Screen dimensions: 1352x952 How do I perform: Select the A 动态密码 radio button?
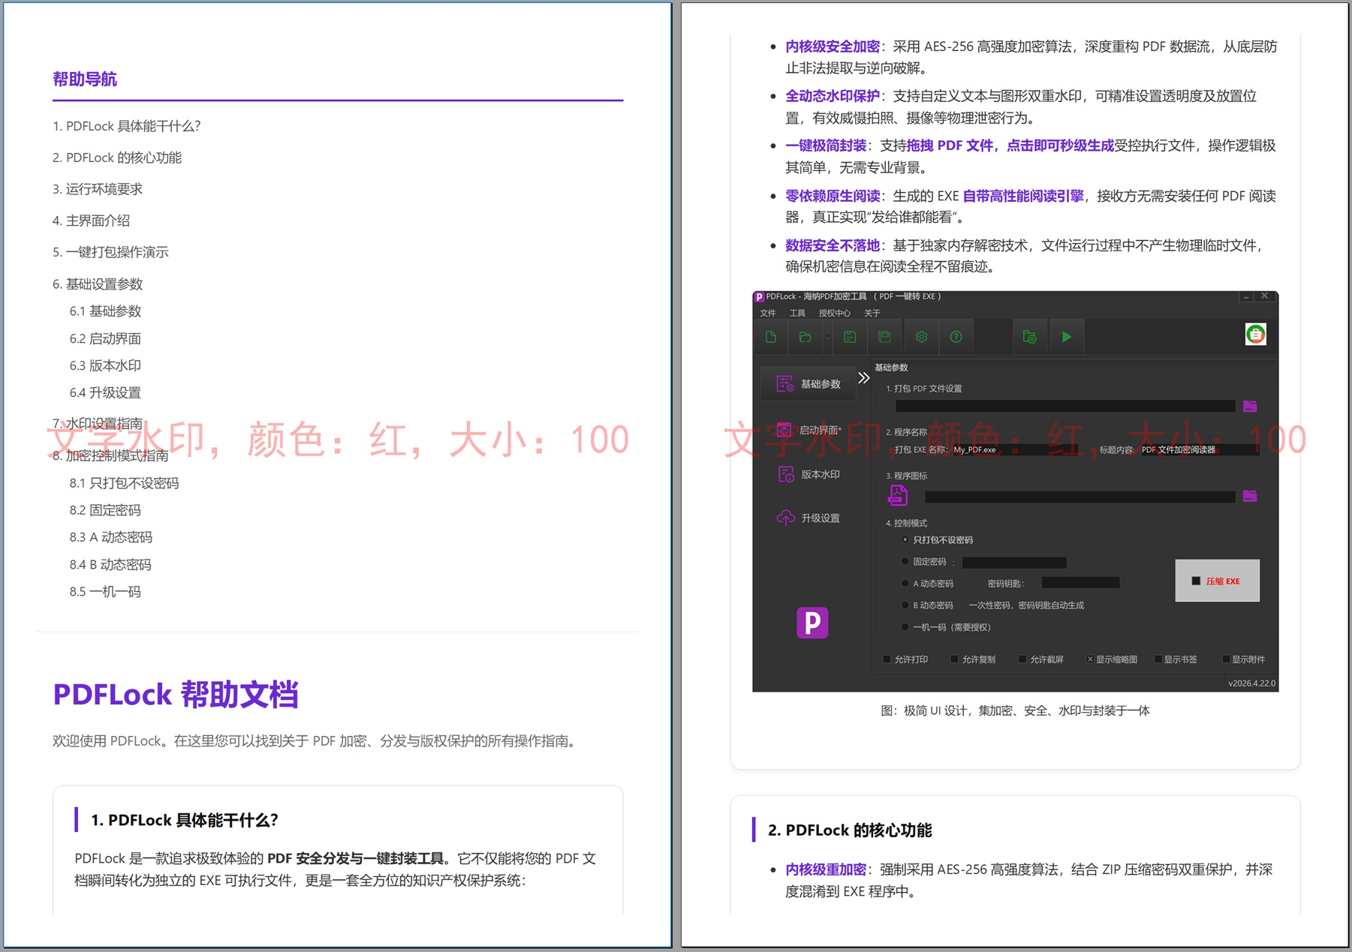[905, 584]
